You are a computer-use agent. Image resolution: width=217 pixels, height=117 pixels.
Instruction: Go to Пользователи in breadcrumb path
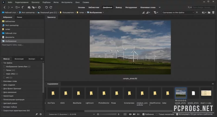[68, 12]
